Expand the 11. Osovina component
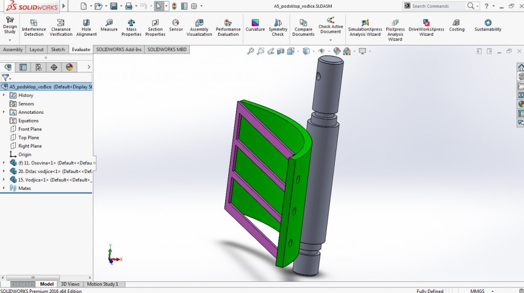 click(x=4, y=163)
